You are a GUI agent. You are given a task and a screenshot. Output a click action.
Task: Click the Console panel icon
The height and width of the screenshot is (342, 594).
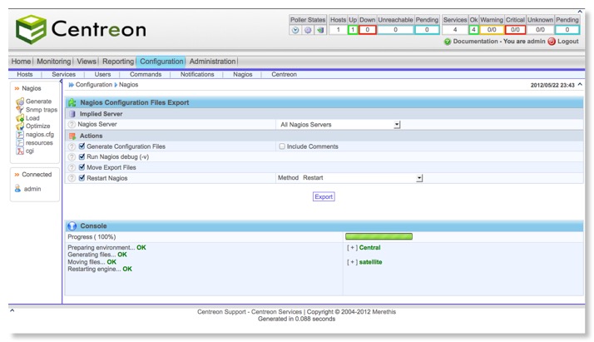[x=72, y=226]
